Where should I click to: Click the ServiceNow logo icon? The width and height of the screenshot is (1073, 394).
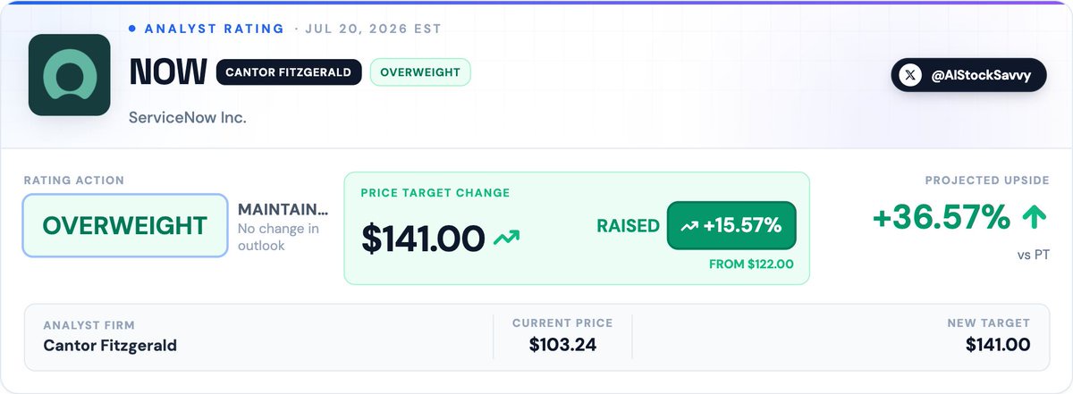click(x=69, y=76)
